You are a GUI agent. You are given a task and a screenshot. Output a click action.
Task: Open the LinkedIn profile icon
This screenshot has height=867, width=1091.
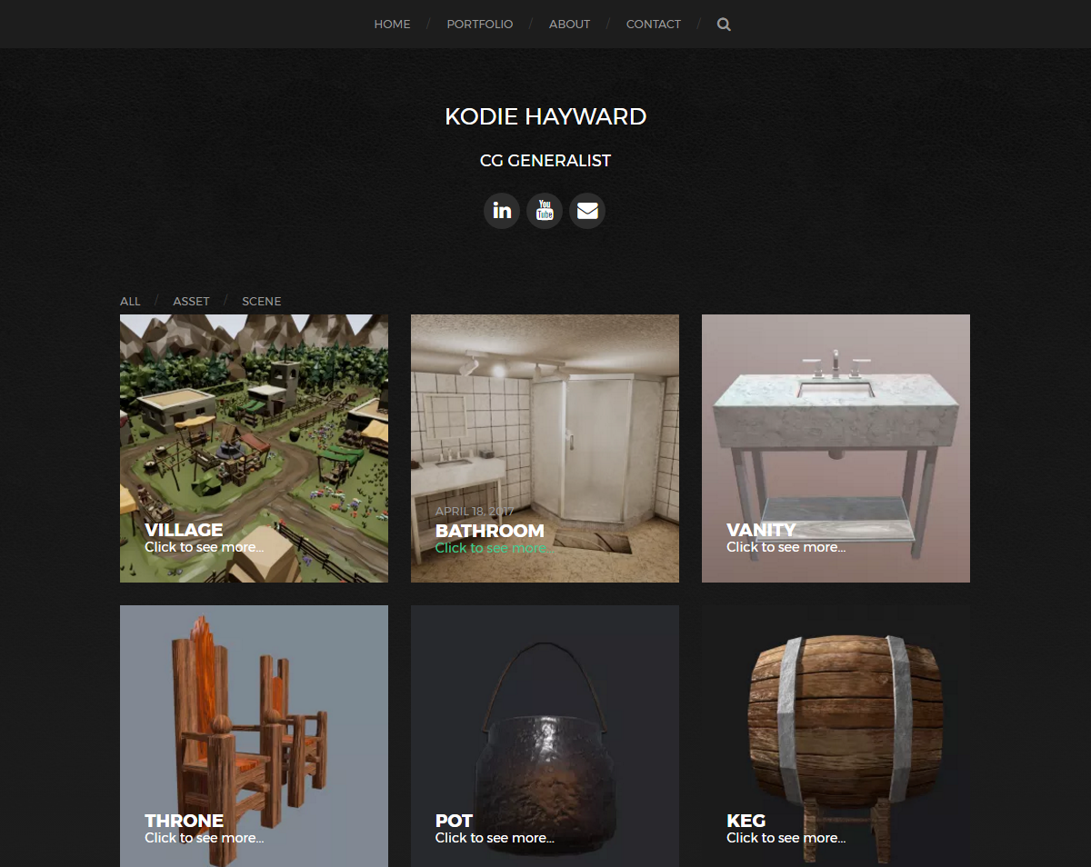tap(502, 211)
